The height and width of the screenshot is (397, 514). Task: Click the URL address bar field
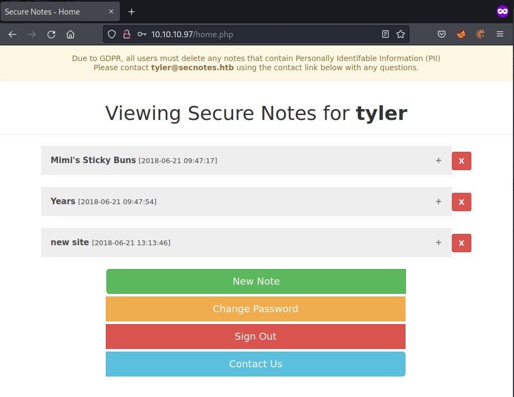tap(259, 35)
